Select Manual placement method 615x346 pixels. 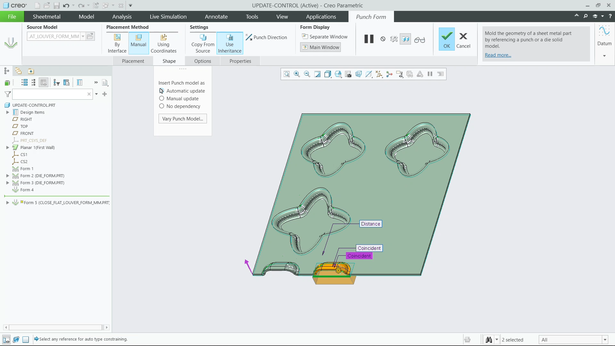click(x=138, y=43)
